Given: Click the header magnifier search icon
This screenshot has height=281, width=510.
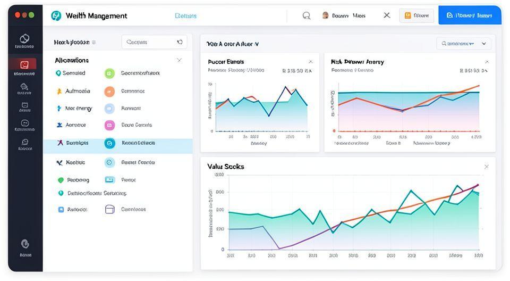Looking at the screenshot, I should (x=307, y=15).
